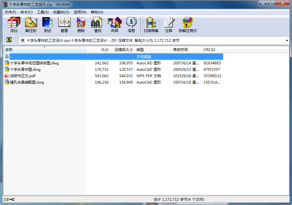Viewport: 292px width, 205px height.
Task: Click type cell WPS PDF 文档
Action: point(149,76)
